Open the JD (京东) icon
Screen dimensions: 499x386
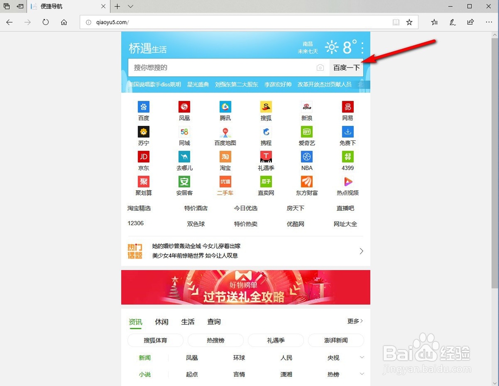pyautogui.click(x=144, y=156)
